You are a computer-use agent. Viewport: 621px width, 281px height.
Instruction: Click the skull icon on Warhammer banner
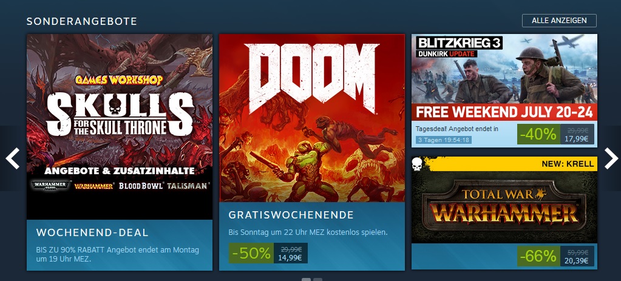(x=417, y=164)
